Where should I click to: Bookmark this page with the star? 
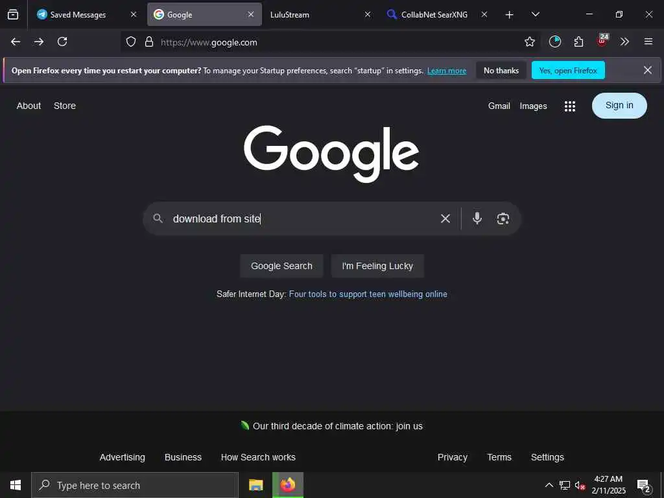click(x=529, y=41)
